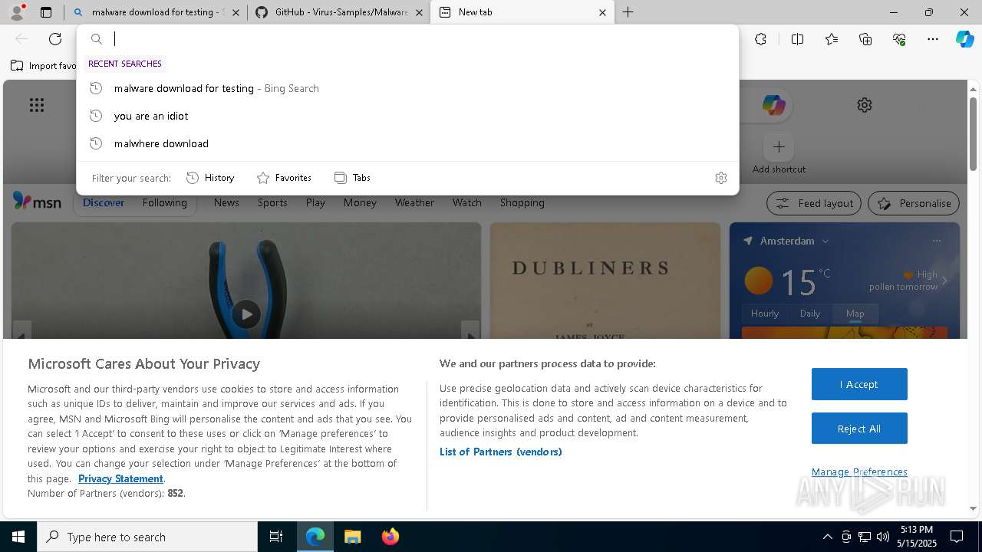
Task: Click the Personalise button
Action: (x=914, y=203)
